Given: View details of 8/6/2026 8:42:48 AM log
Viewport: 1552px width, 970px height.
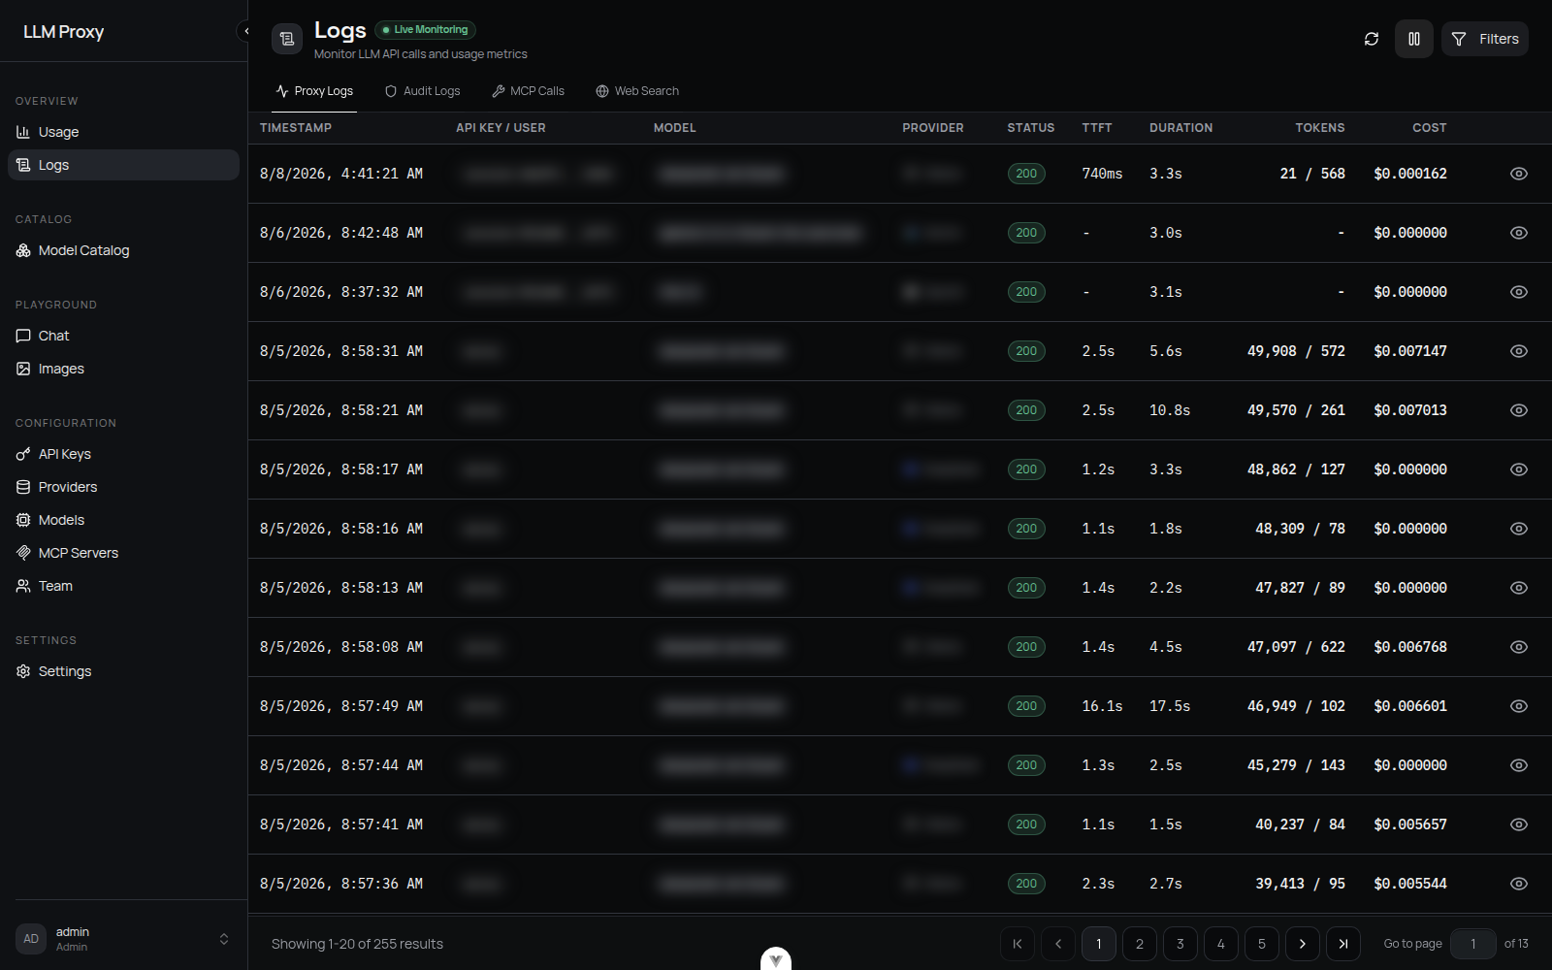Looking at the screenshot, I should tap(1519, 233).
